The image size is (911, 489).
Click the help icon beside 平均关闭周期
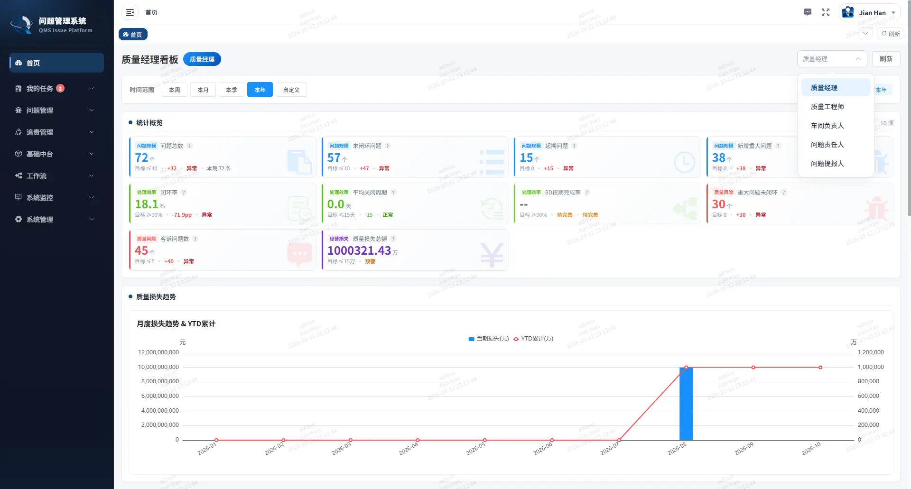[393, 192]
